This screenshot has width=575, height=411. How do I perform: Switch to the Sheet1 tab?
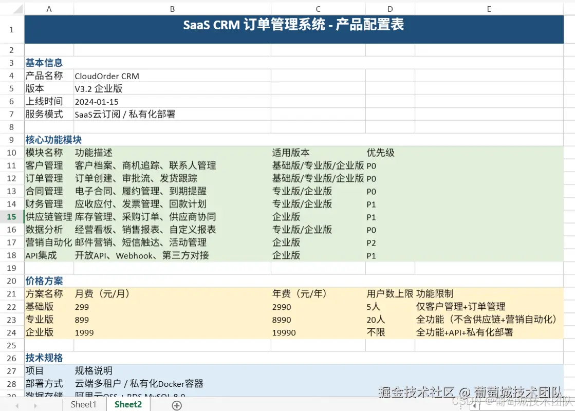coord(84,404)
